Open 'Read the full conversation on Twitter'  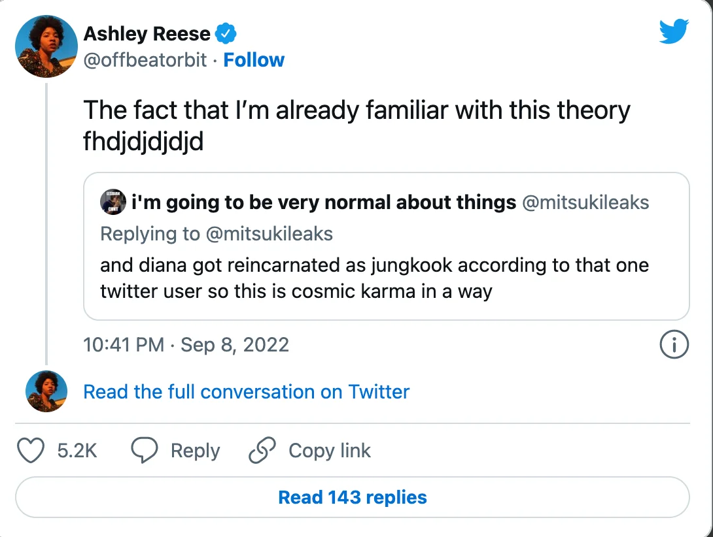247,391
